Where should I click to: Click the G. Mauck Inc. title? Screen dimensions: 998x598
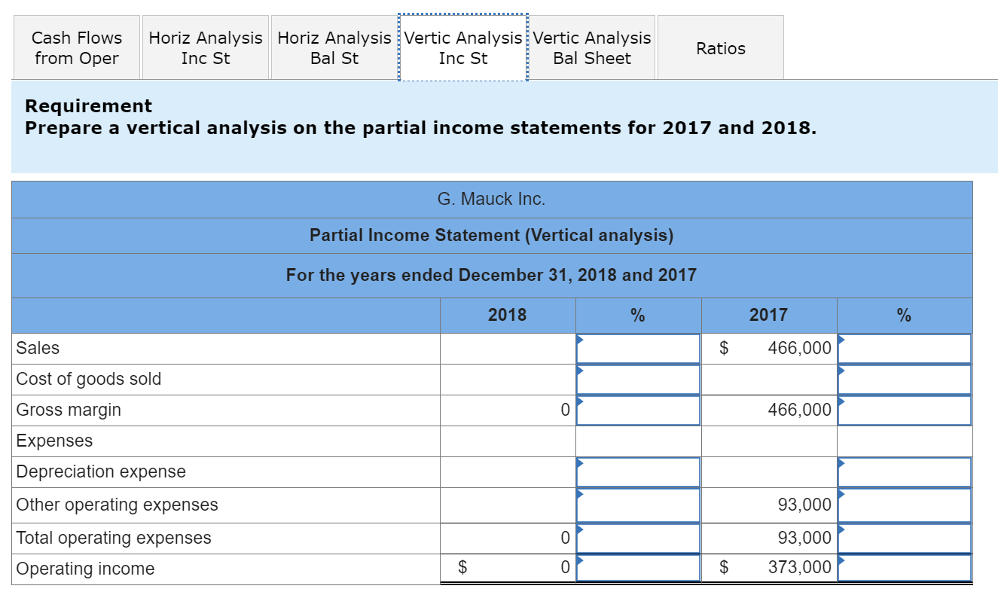pyautogui.click(x=491, y=200)
